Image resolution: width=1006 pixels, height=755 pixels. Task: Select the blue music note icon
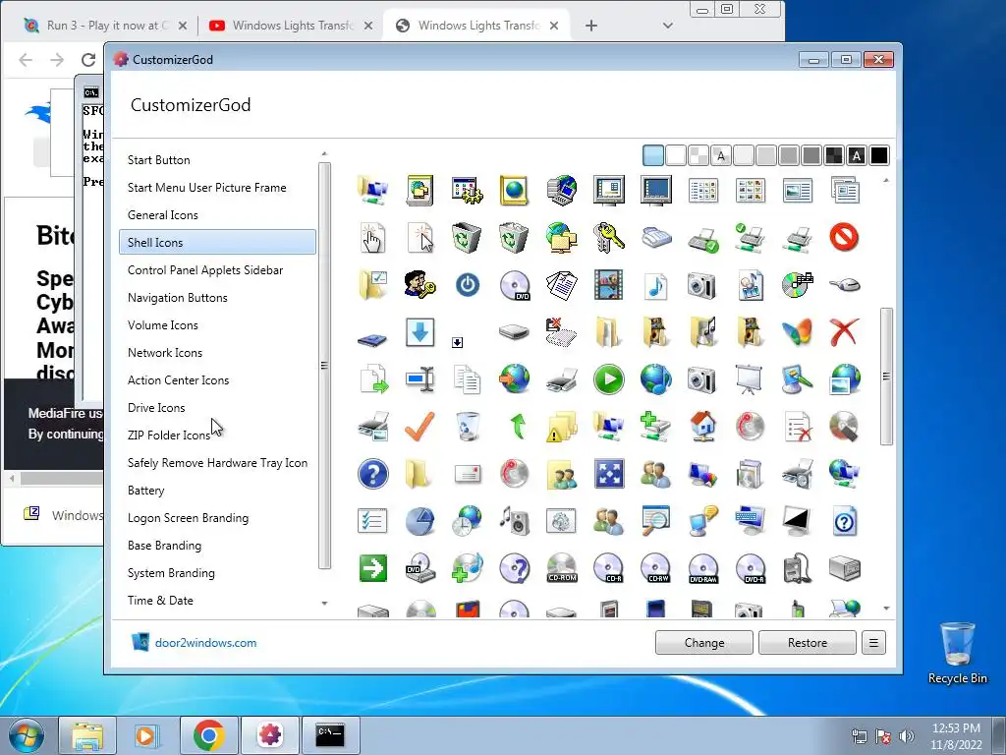(x=655, y=284)
